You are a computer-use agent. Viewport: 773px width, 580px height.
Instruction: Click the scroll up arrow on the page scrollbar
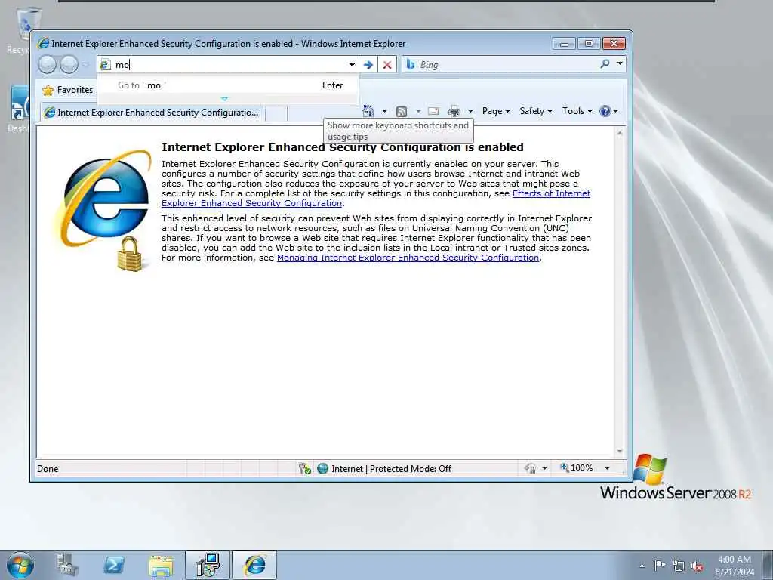[620, 133]
